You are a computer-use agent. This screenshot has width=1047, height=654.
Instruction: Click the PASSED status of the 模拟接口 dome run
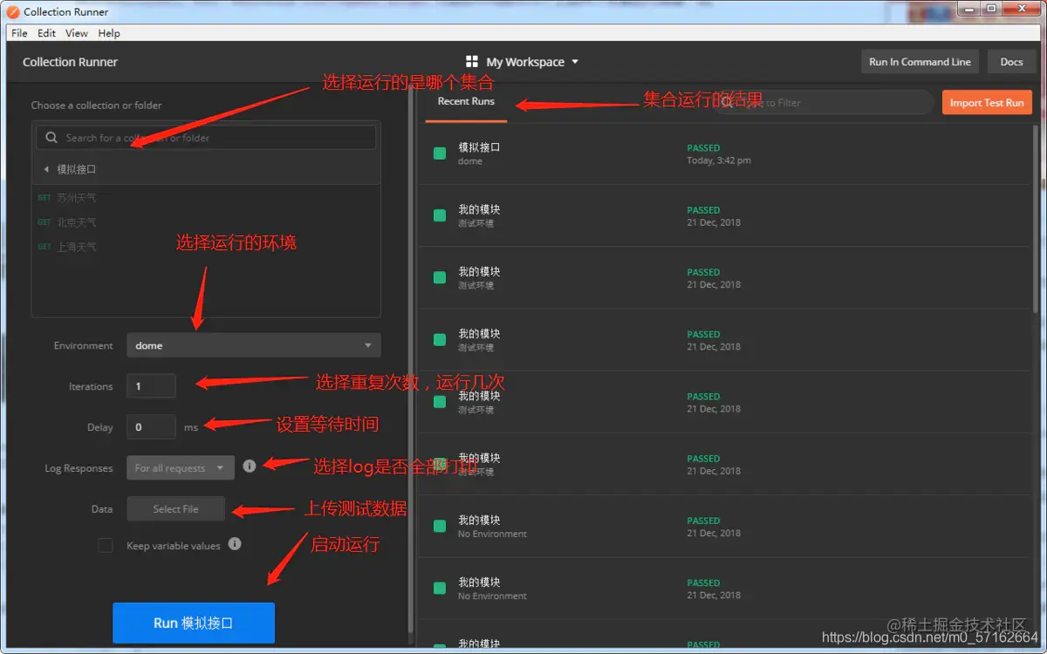click(703, 148)
